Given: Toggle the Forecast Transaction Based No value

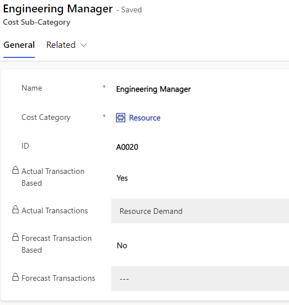Looking at the screenshot, I should point(122,245).
